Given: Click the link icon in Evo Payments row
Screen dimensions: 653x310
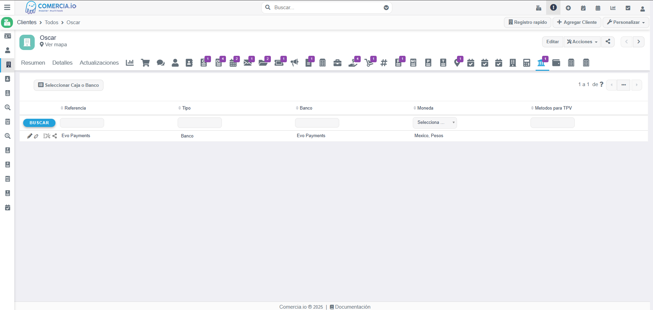Looking at the screenshot, I should (x=36, y=136).
